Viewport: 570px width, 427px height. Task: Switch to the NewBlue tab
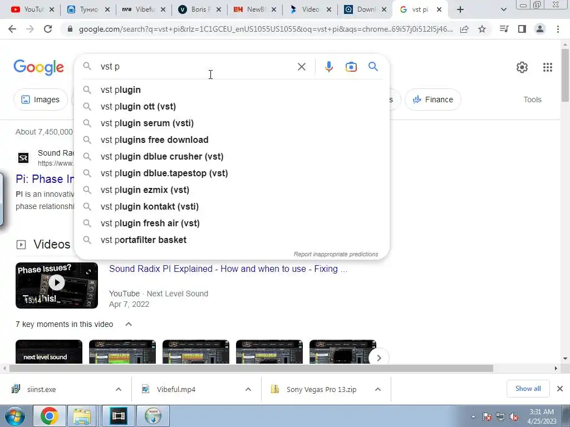[x=255, y=9]
